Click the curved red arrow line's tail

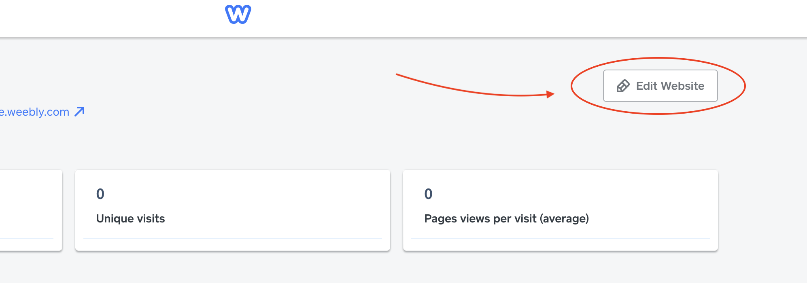[399, 75]
